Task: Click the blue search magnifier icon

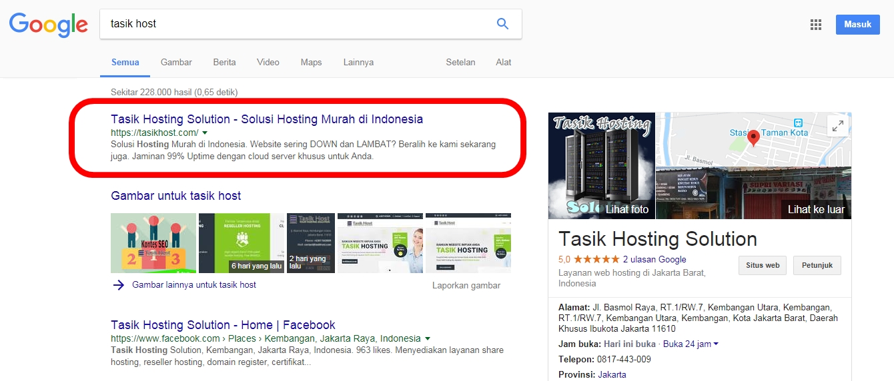Action: (503, 24)
